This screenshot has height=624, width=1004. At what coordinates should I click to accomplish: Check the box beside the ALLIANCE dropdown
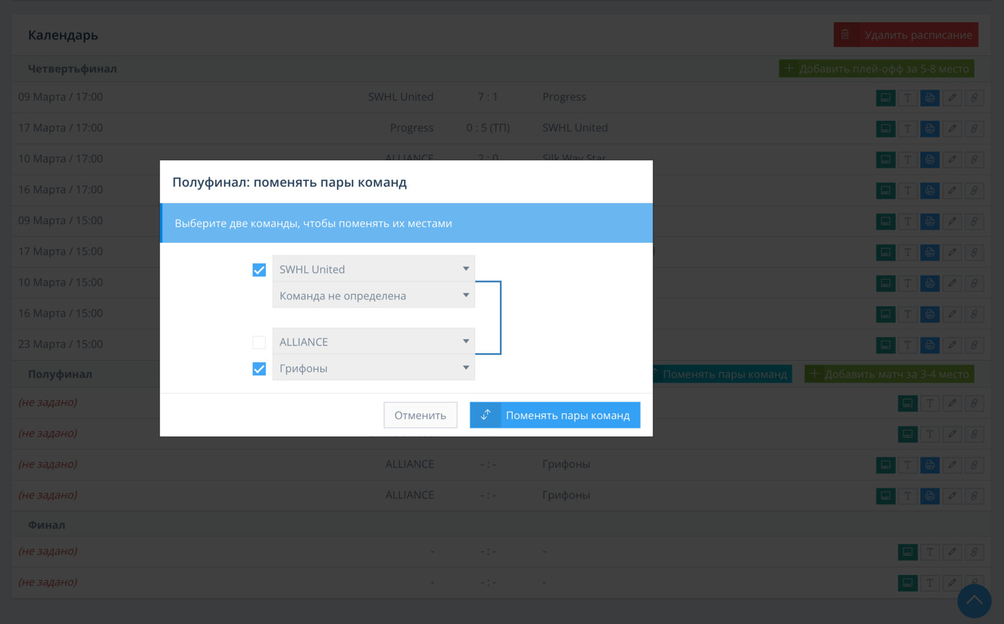[x=259, y=342]
